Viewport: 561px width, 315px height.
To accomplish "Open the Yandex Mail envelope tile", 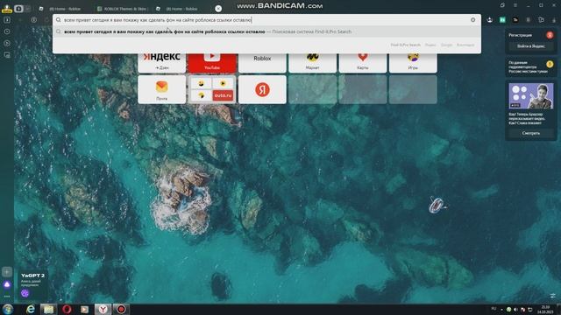I will 161,89.
